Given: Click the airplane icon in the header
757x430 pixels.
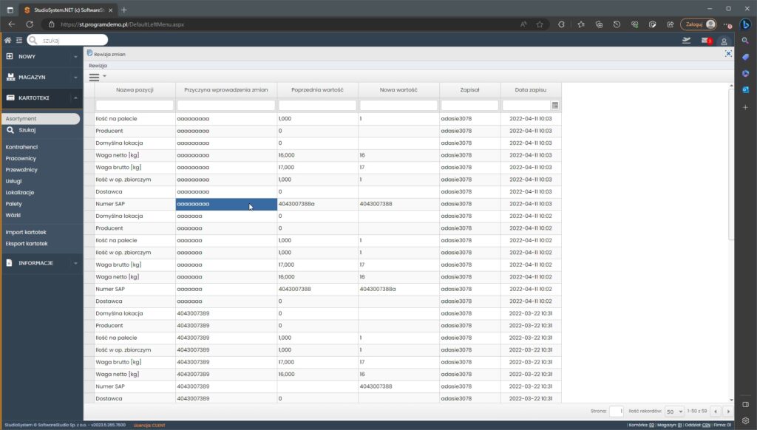Looking at the screenshot, I should 687,40.
